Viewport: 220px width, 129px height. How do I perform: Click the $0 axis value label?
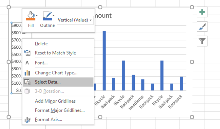19,90
